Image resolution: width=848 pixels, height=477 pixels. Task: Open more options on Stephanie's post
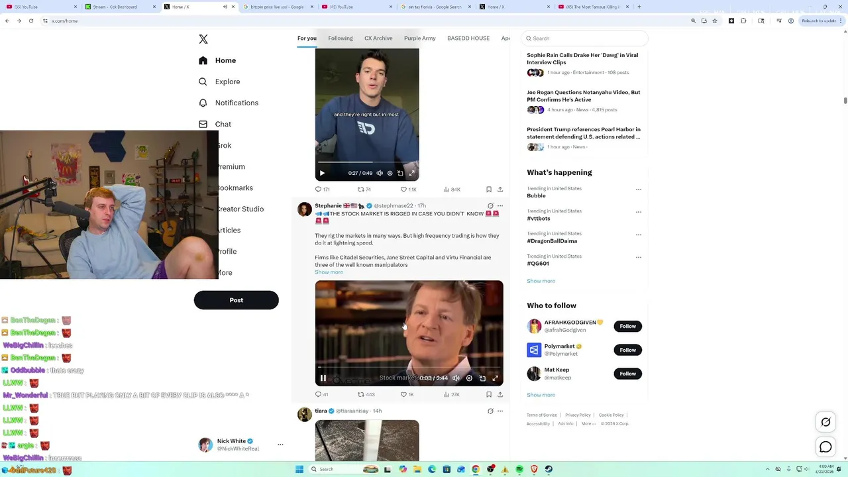500,206
